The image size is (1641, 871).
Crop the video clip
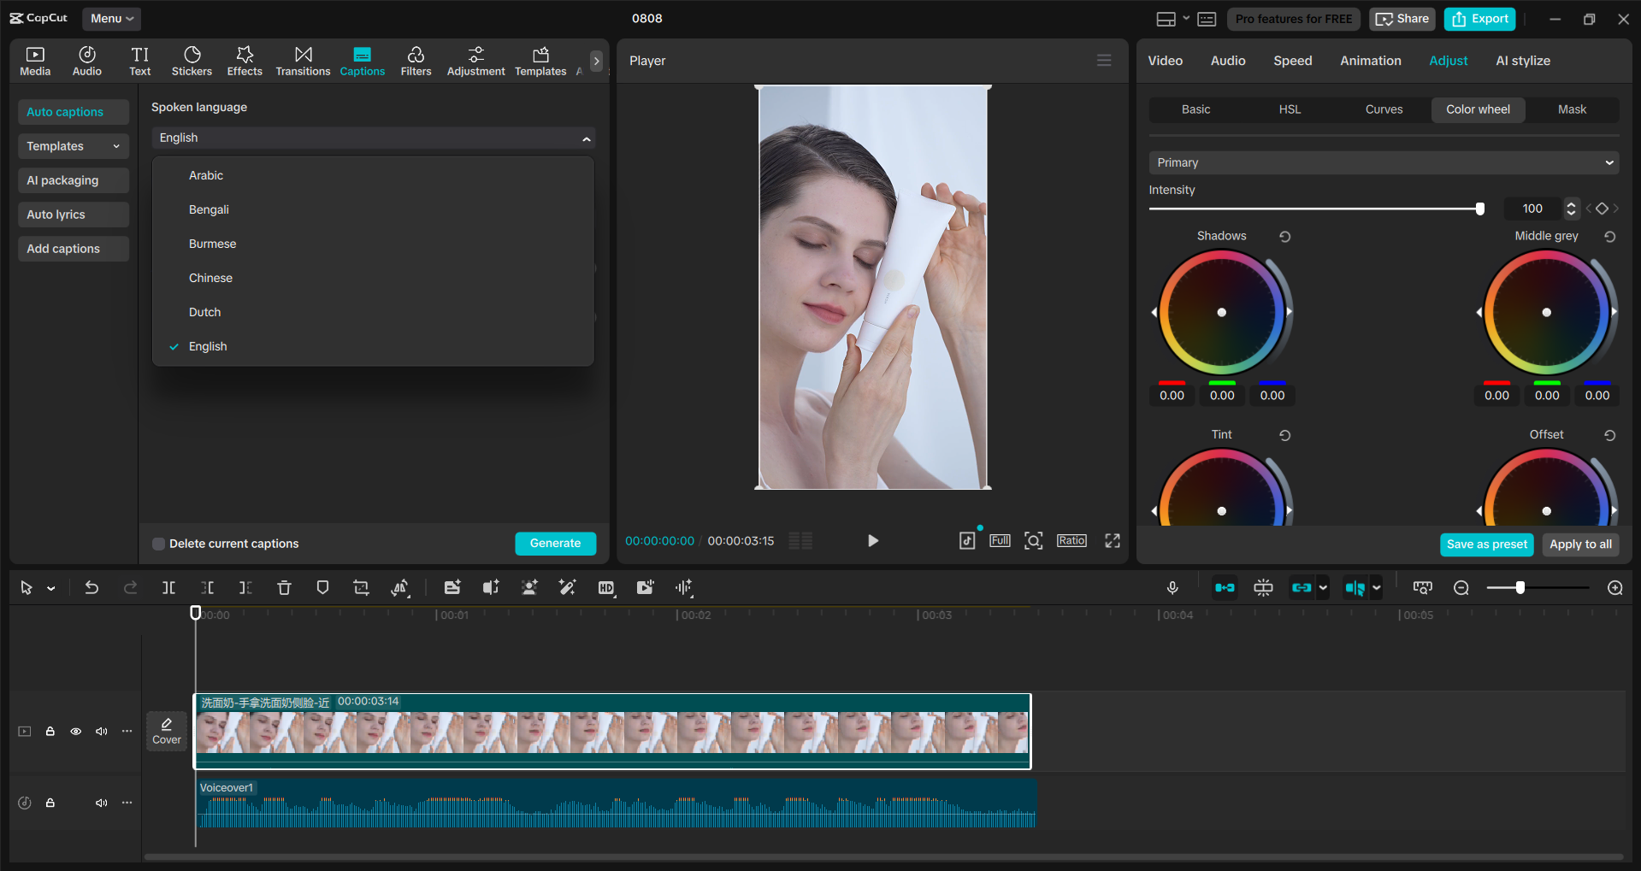coord(360,587)
